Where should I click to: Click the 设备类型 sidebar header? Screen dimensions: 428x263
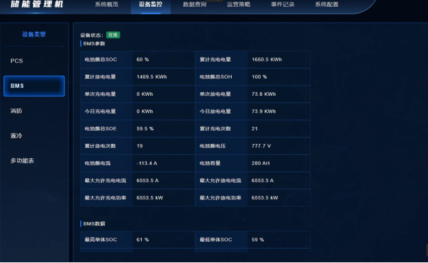click(34, 34)
